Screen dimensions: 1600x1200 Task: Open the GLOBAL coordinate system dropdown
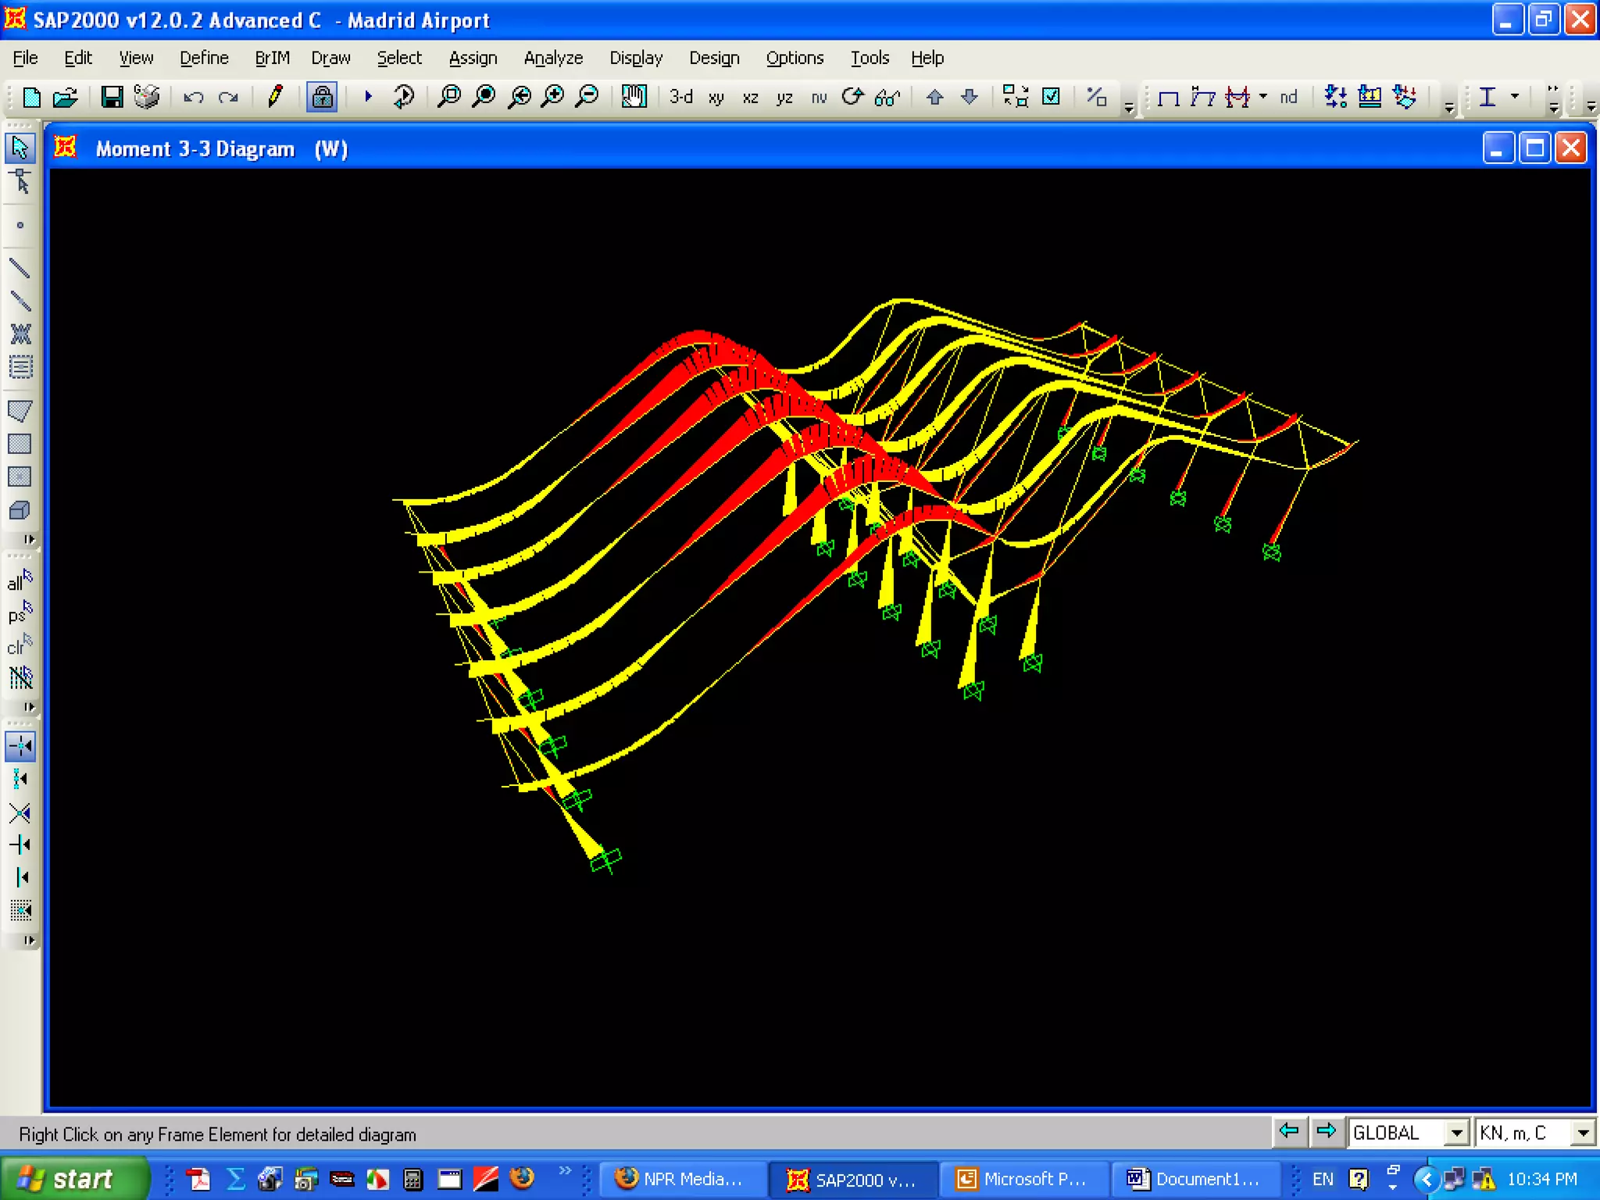click(x=1455, y=1133)
